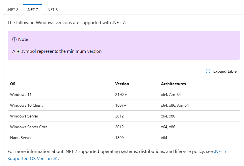Click the Architectures column header

173,84
